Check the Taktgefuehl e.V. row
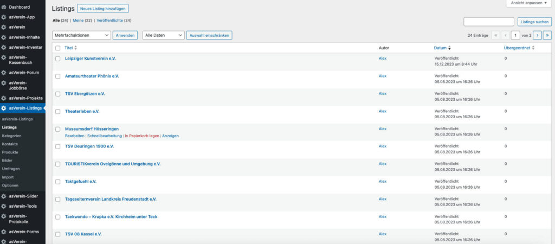 point(57,182)
